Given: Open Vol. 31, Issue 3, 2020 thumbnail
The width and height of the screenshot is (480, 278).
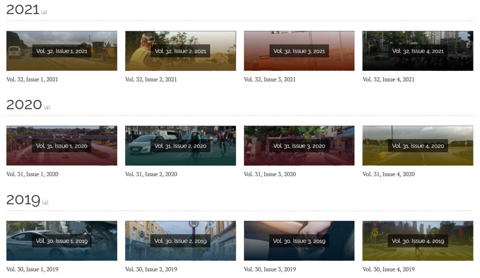Looking at the screenshot, I should click(x=299, y=146).
